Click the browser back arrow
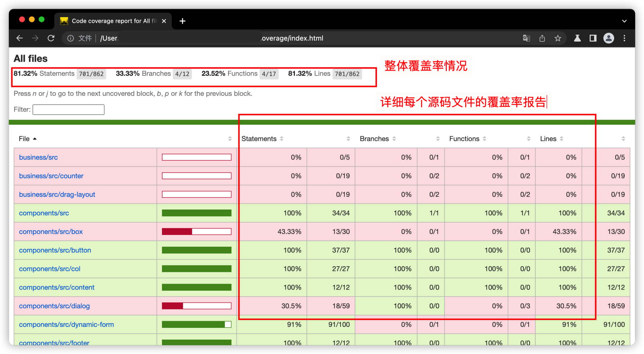Image resolution: width=644 pixels, height=354 pixels. click(19, 38)
